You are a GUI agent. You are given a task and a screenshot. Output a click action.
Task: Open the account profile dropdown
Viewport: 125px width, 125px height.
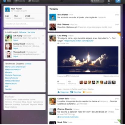coord(110,1)
